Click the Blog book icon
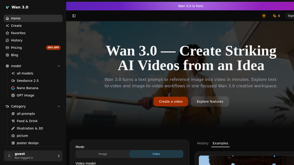294x165 pixels. (7, 55)
